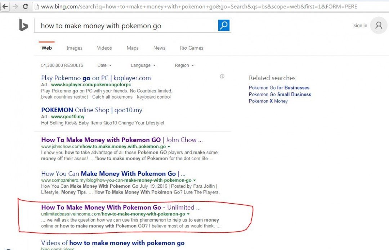389x250 pixels.
Task: Click 'Catch all pokemons' ad extension text
Action: pyautogui.click(x=112, y=97)
